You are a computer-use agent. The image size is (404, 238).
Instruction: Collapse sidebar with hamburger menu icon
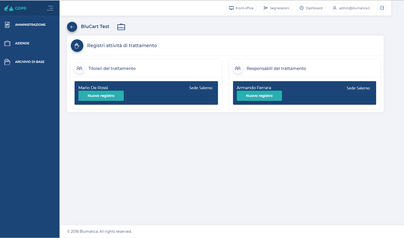[50, 8]
